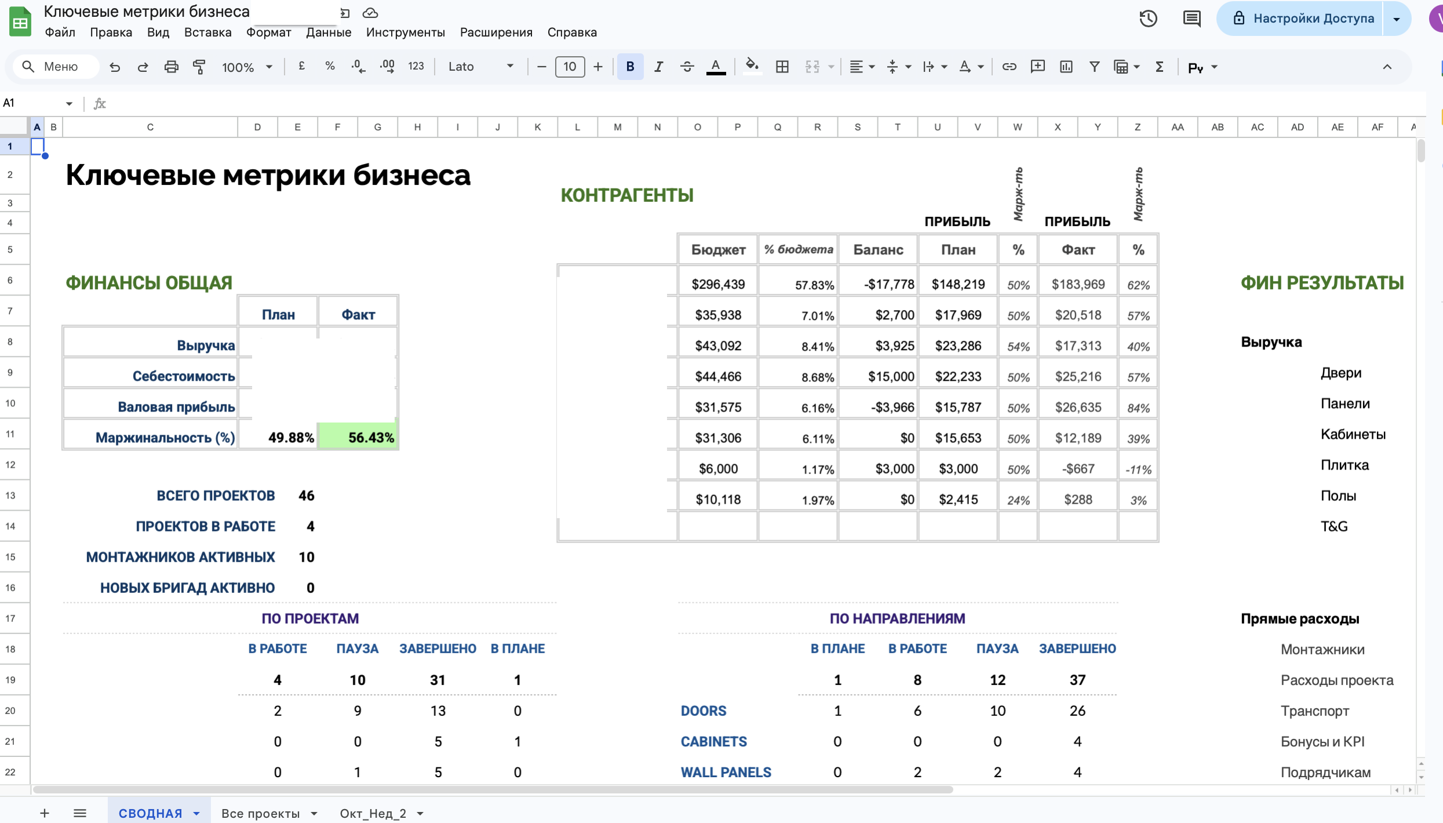Click the Undo arrow icon
This screenshot has height=823, width=1443.
115,67
